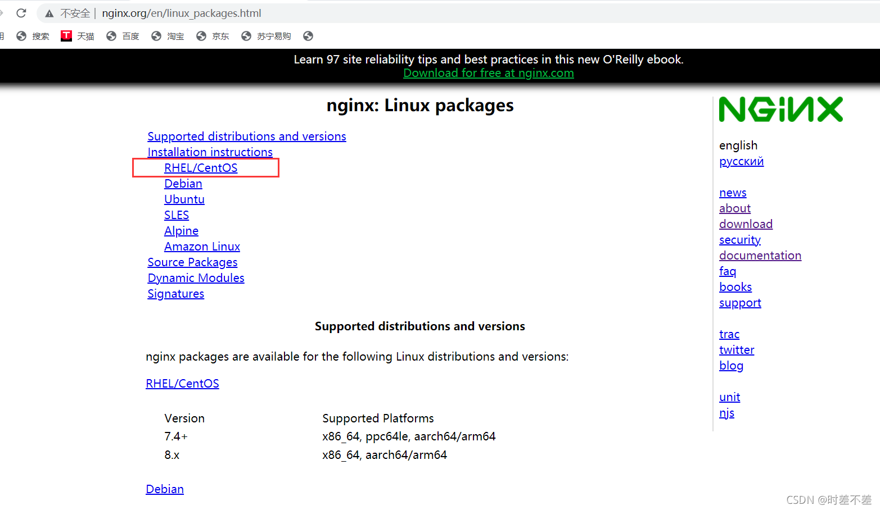Jump to SLES installation instructions
The width and height of the screenshot is (880, 510).
[177, 215]
